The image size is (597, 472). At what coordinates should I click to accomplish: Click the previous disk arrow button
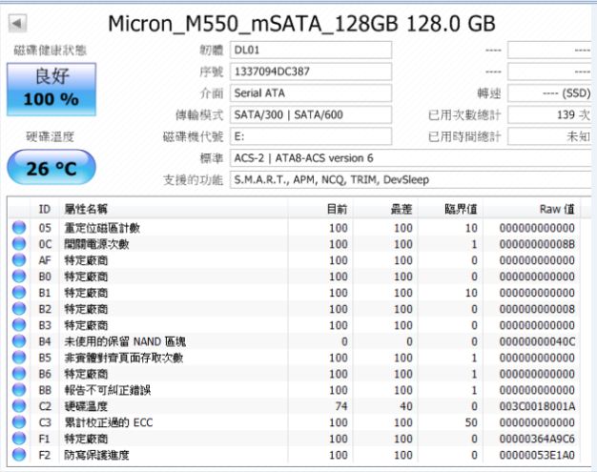(18, 22)
